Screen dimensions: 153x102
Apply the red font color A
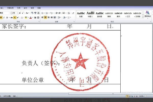click(x=31, y=18)
